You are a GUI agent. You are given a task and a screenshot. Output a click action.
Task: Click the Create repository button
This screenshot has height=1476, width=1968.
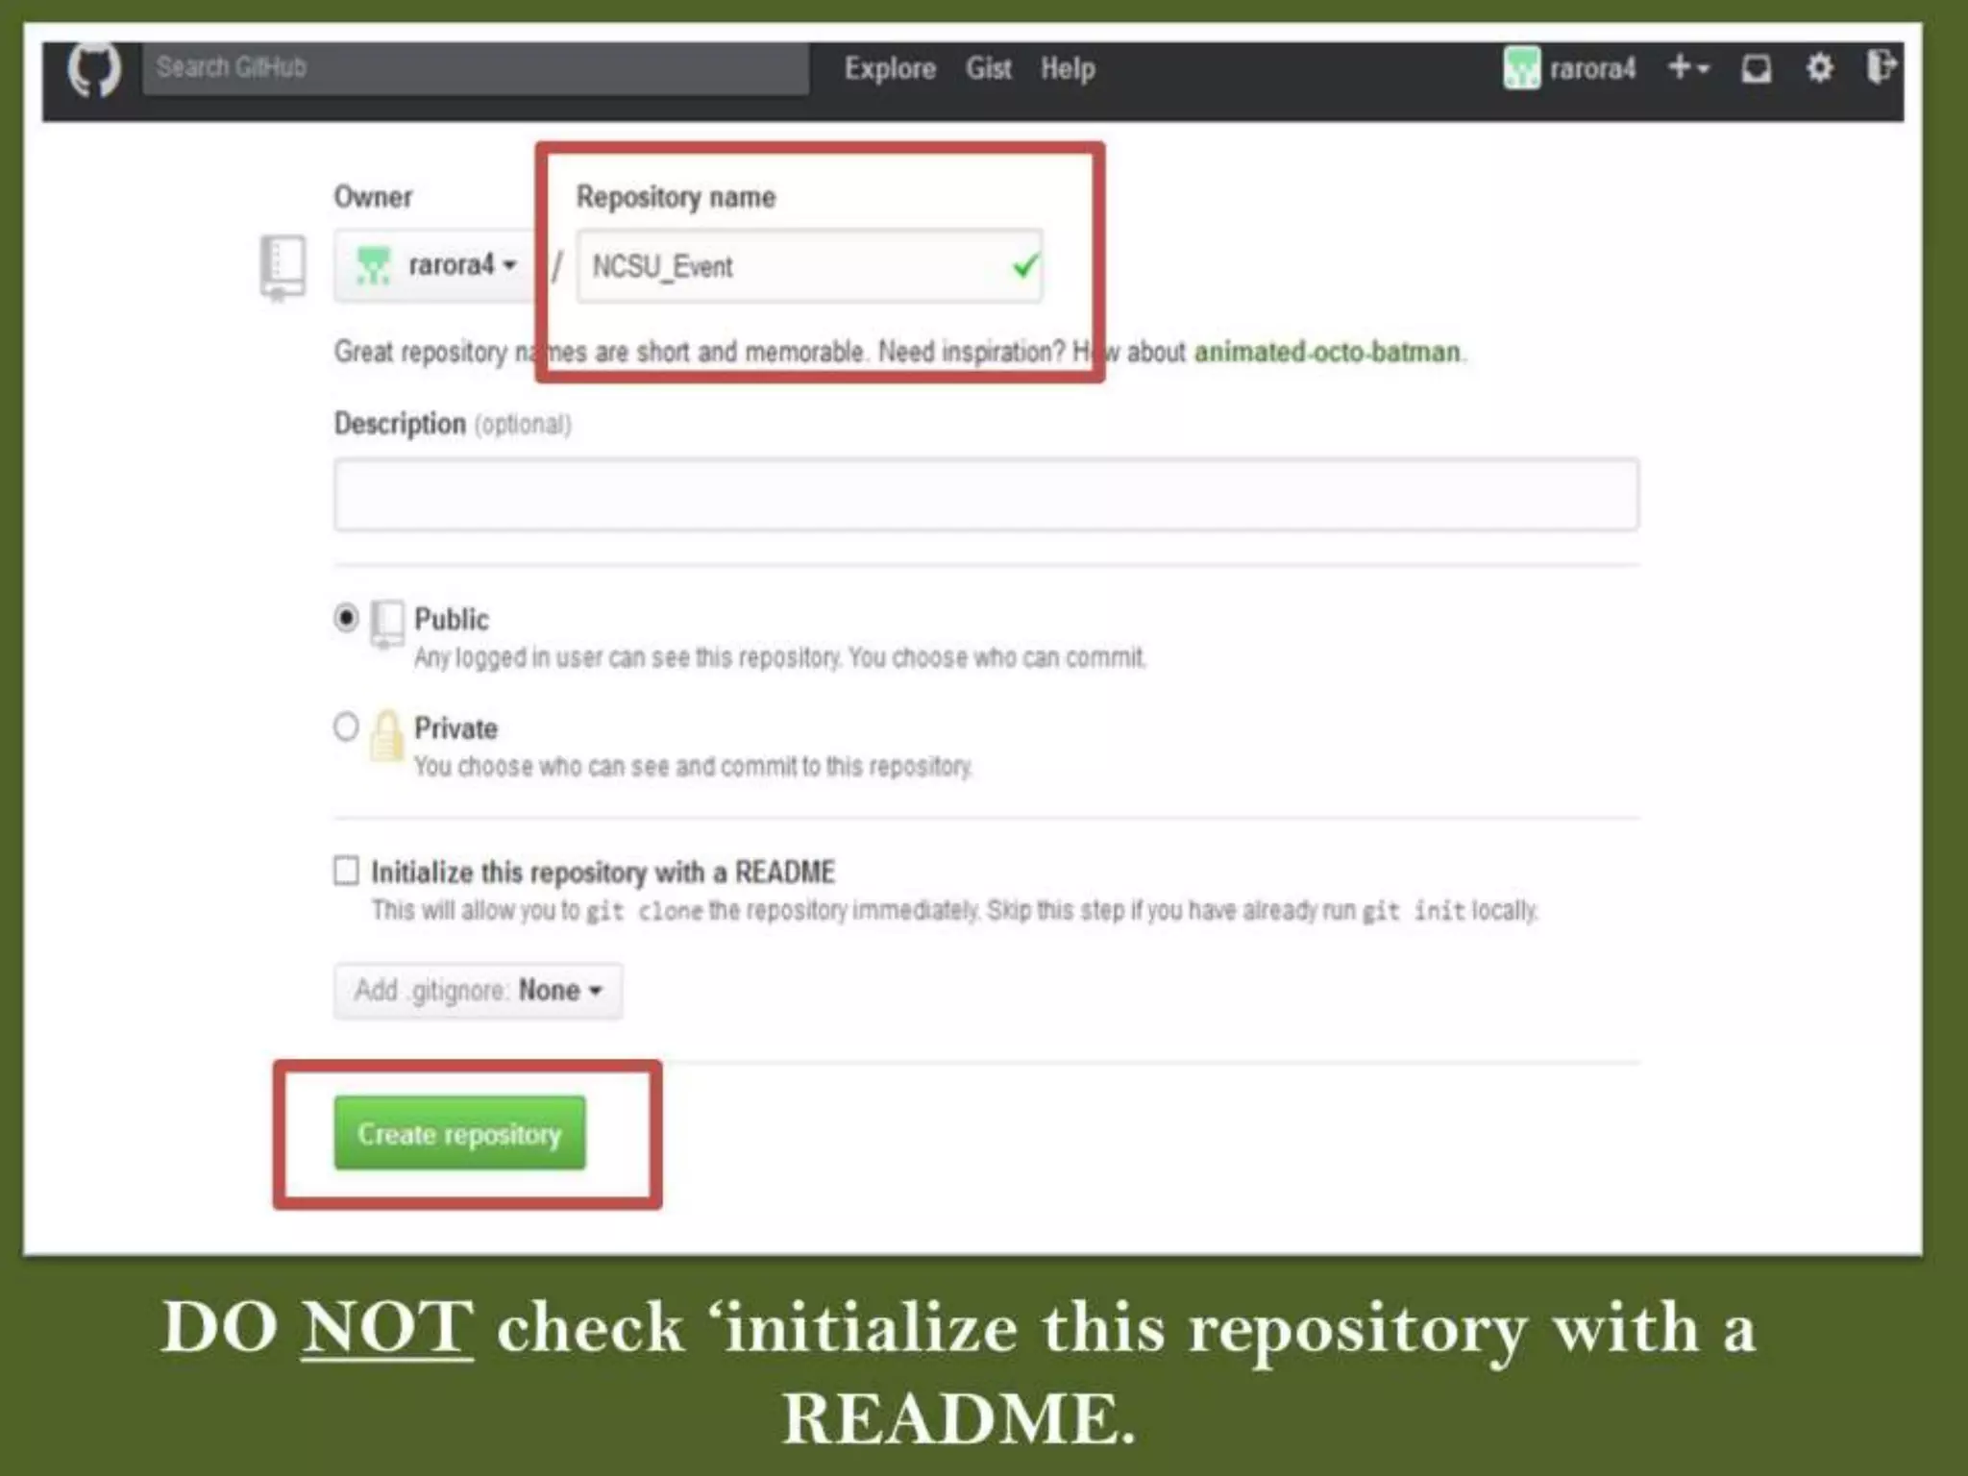click(x=459, y=1134)
